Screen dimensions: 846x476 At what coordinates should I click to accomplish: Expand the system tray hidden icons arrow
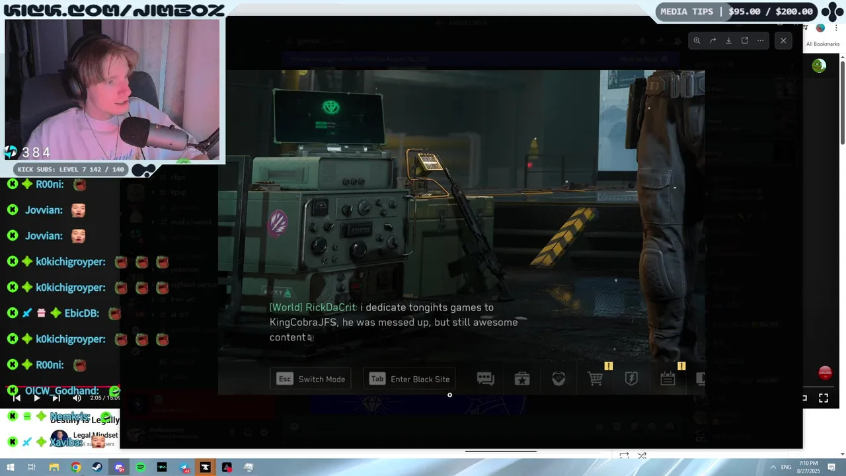click(x=773, y=467)
